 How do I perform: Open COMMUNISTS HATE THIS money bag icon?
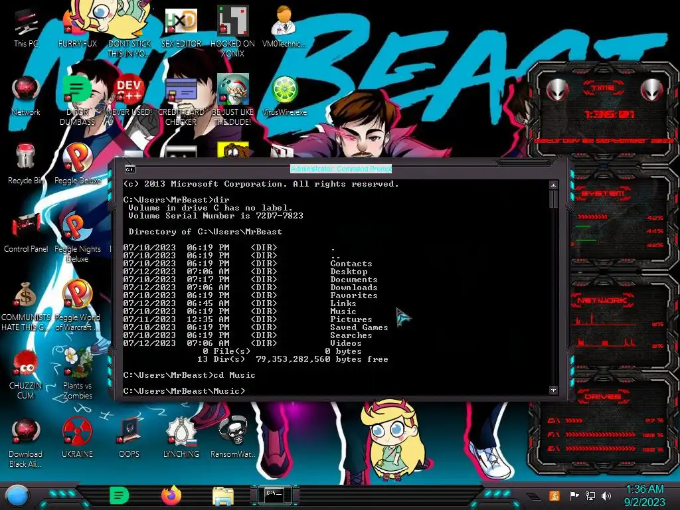click(26, 306)
